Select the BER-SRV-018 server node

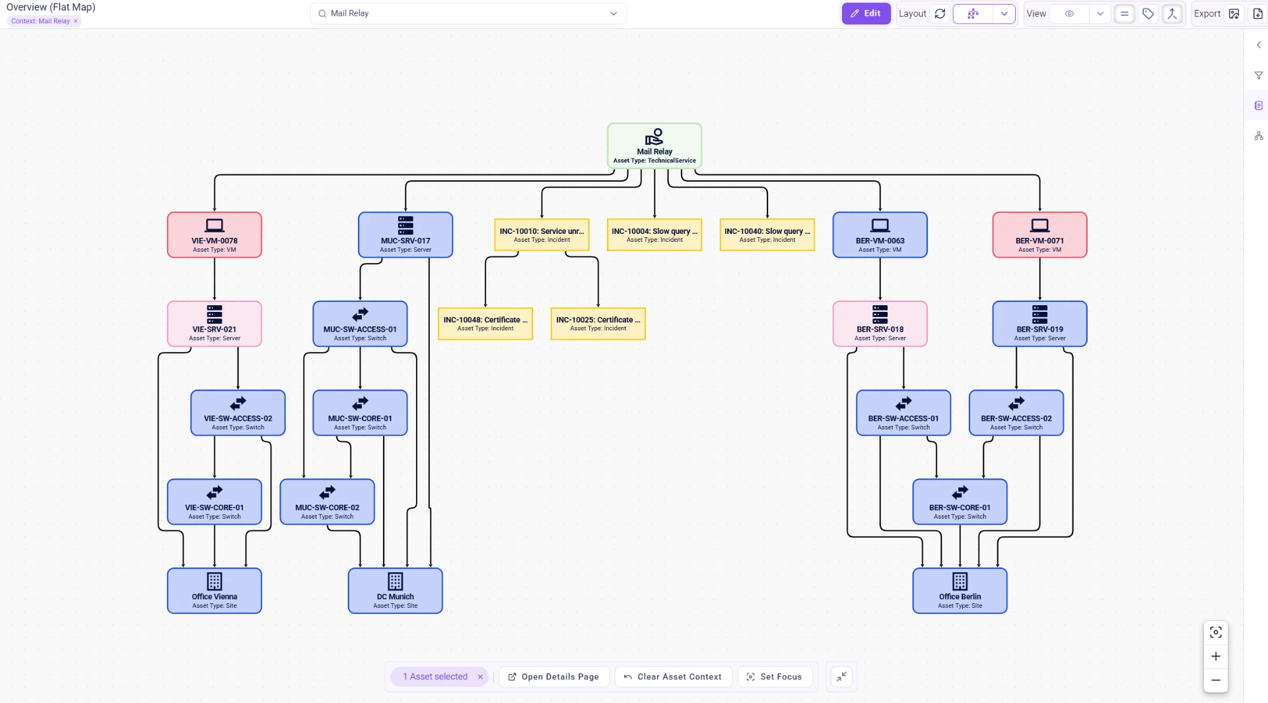tap(880, 324)
